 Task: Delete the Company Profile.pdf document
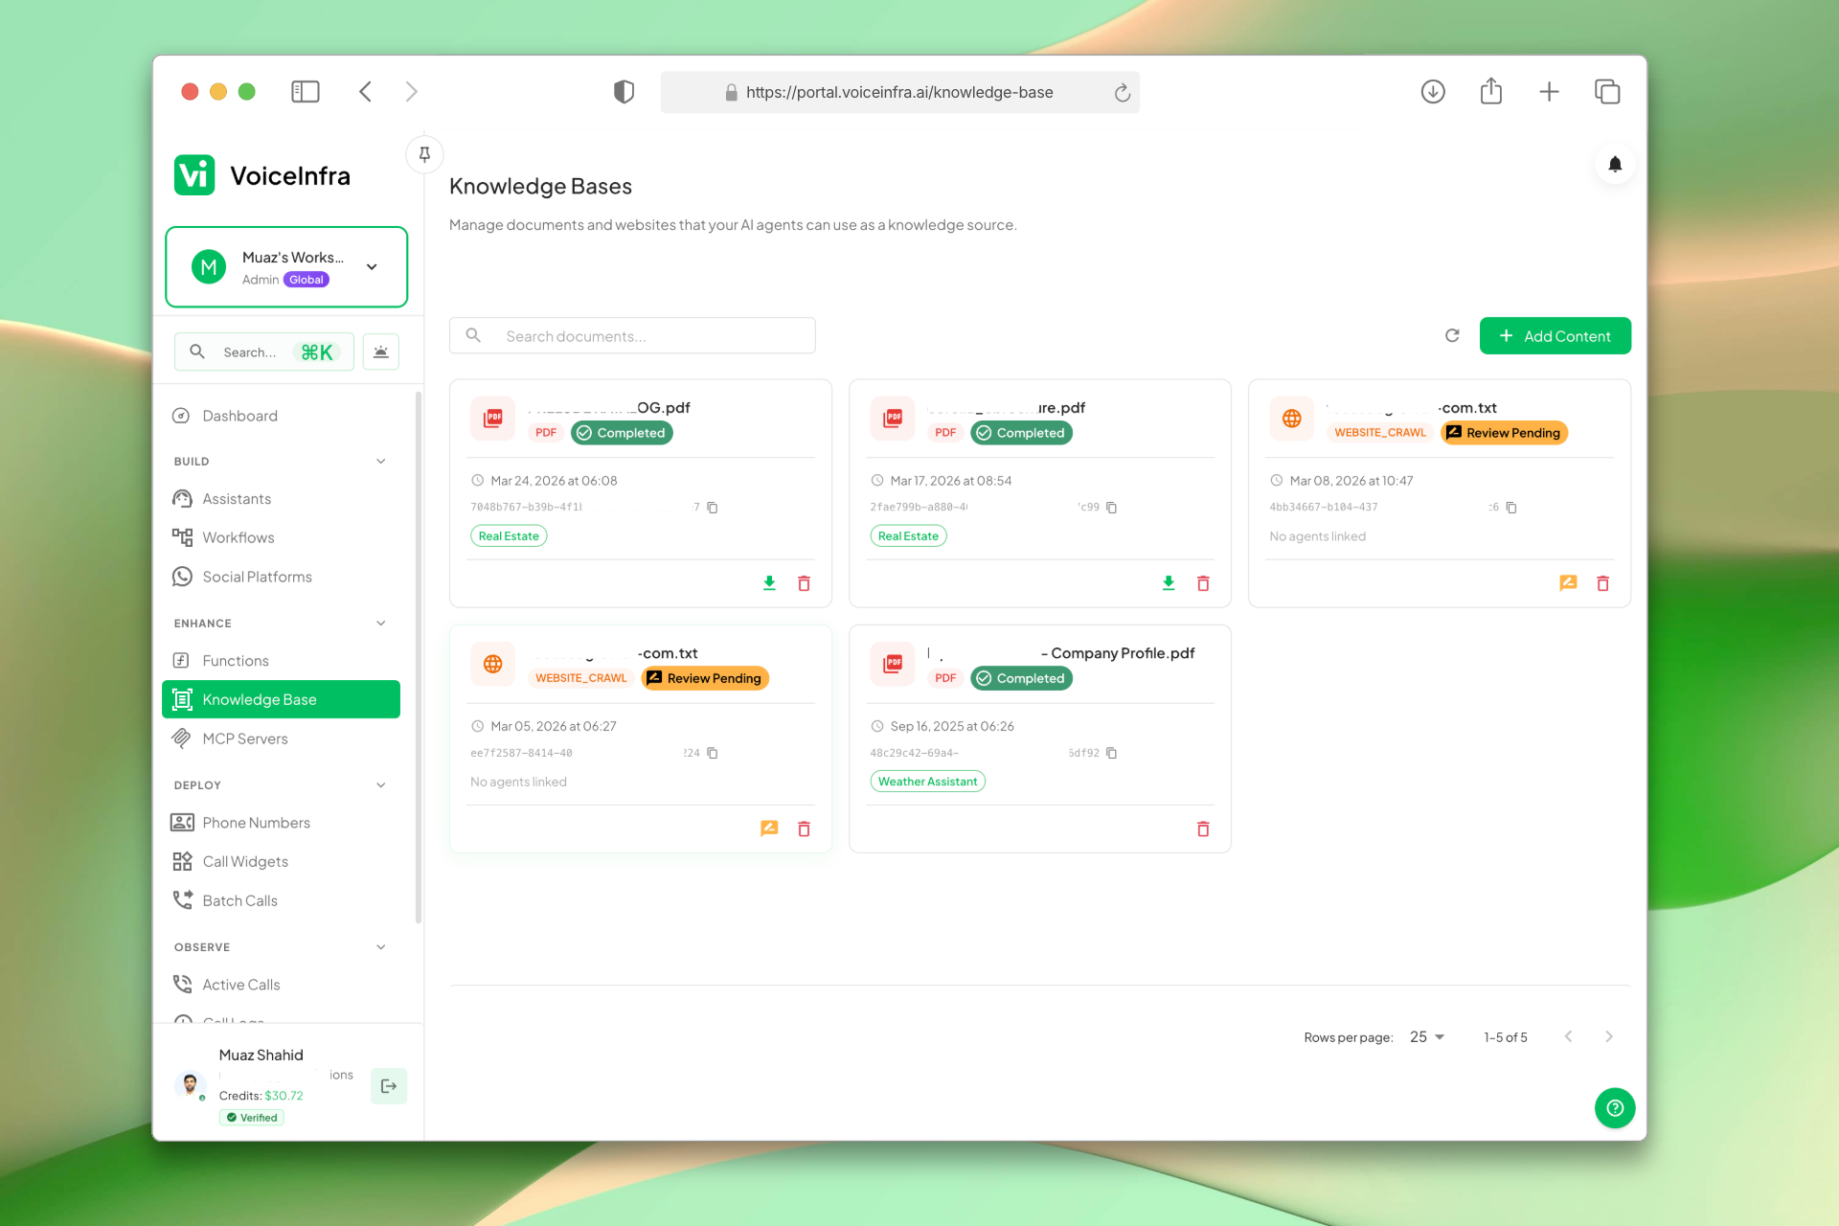[1203, 829]
